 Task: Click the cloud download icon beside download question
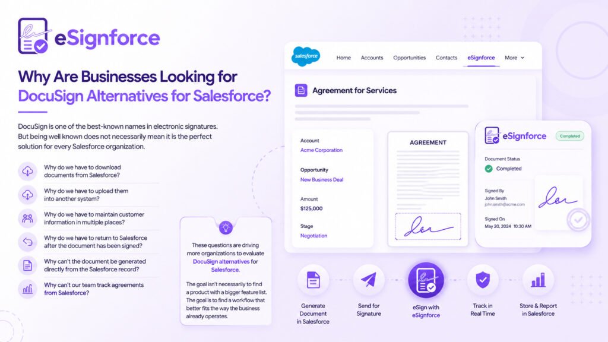pos(27,171)
